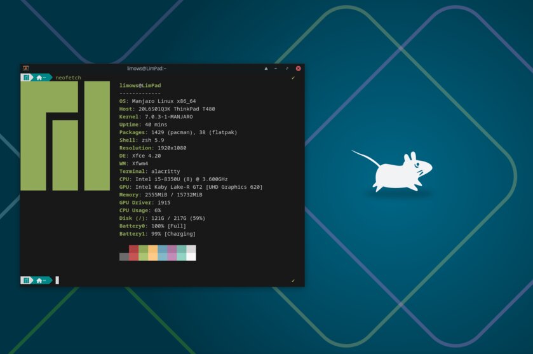
Task: Maximize the limows@LimPad terminal window
Action: point(287,69)
